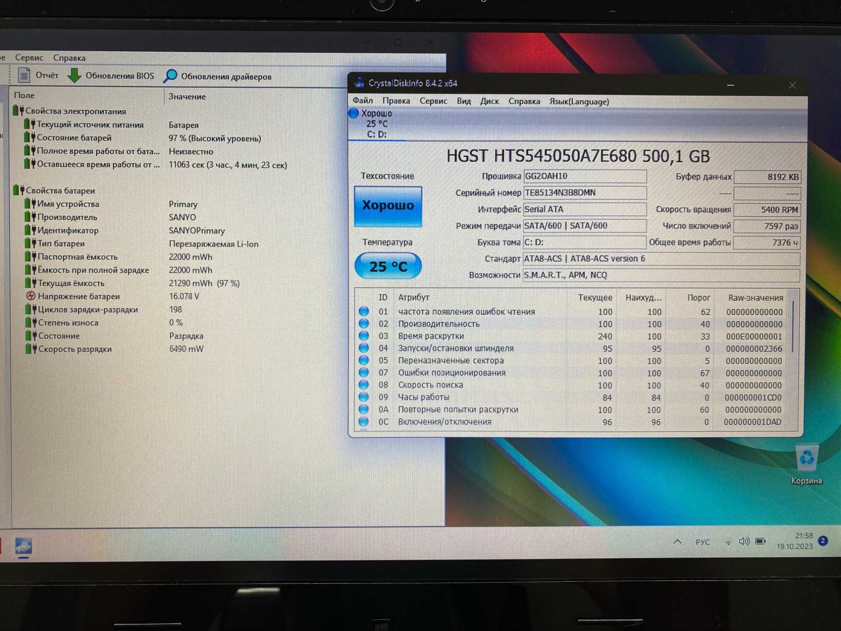The width and height of the screenshot is (841, 631).
Task: Click status dot for 08 Скорость поиска
Action: pos(364,384)
